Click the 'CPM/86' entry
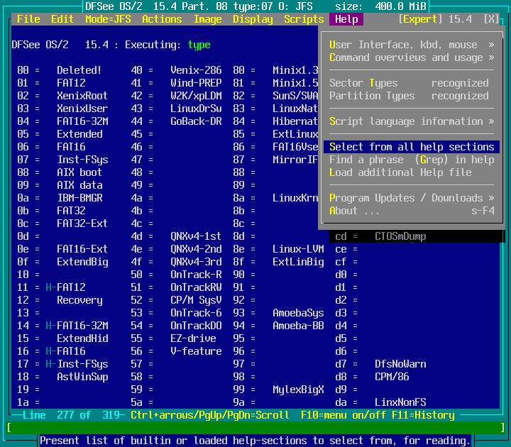Viewport: 511px width, 447px height. (392, 377)
